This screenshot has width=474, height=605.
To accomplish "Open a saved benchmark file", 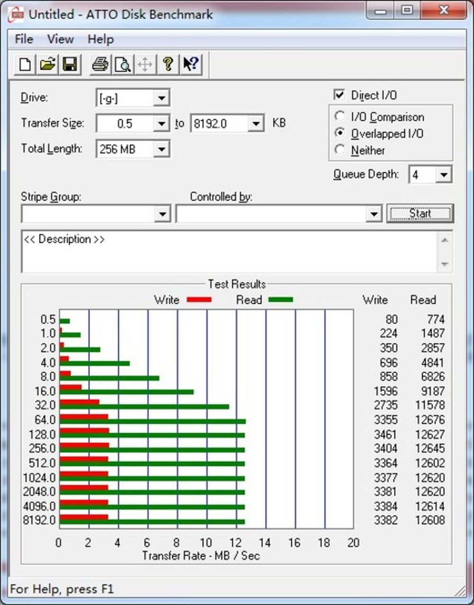I will point(47,64).
